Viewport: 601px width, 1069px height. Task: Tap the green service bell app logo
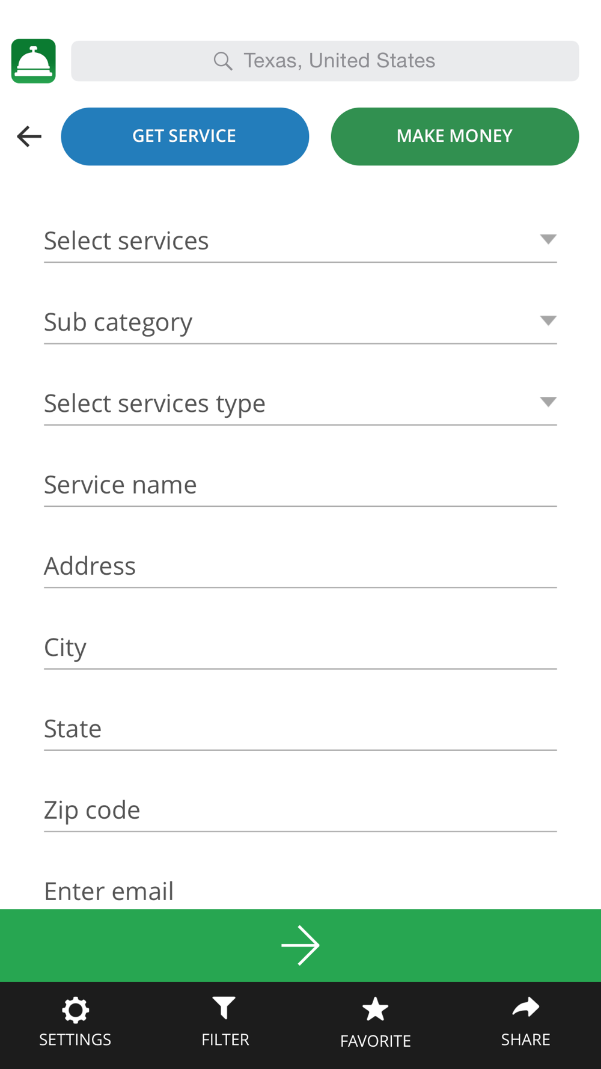click(x=34, y=61)
